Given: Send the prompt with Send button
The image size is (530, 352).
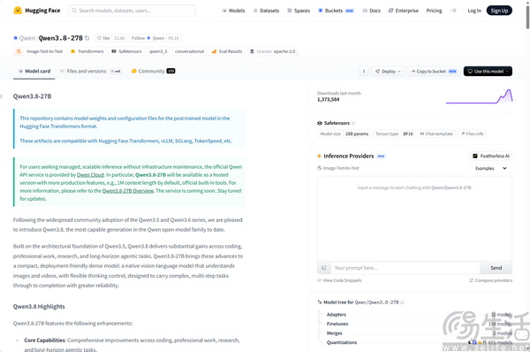Looking at the screenshot, I should (x=496, y=268).
